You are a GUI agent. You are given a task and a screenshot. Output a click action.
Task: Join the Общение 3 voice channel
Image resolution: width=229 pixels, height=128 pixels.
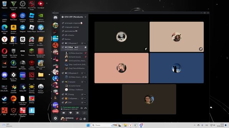tap(74, 73)
